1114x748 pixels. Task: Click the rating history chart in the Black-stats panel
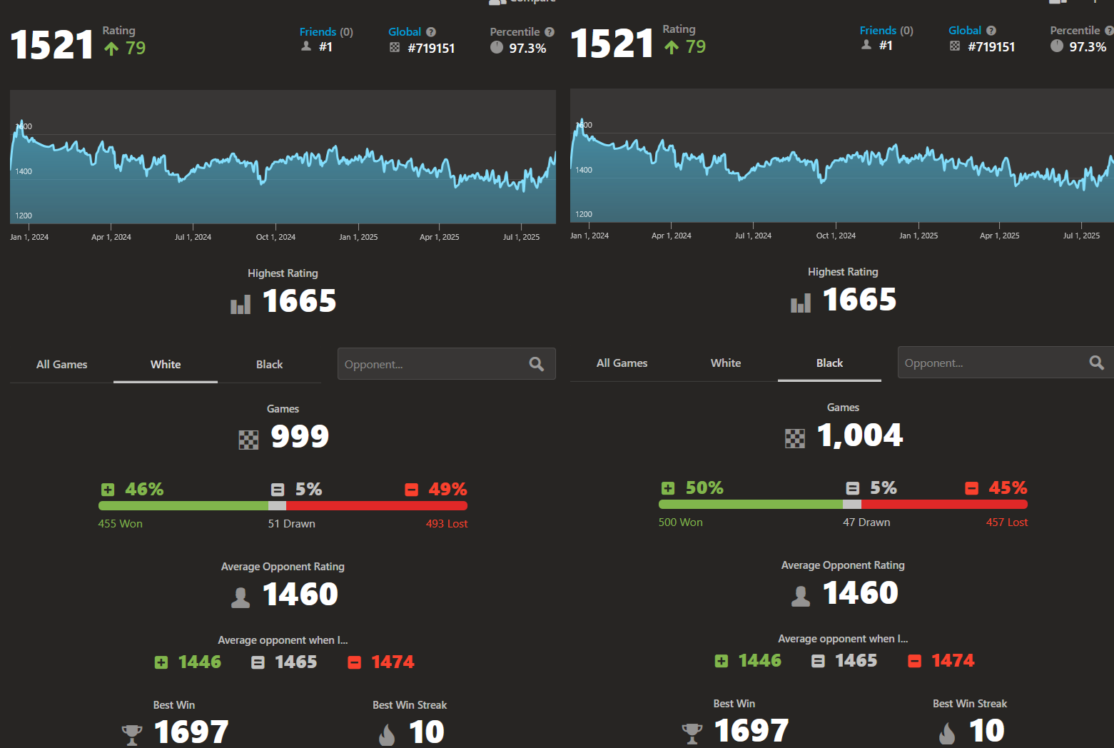842,156
